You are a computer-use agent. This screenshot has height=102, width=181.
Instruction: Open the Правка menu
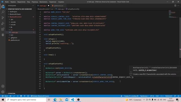point(13,2)
